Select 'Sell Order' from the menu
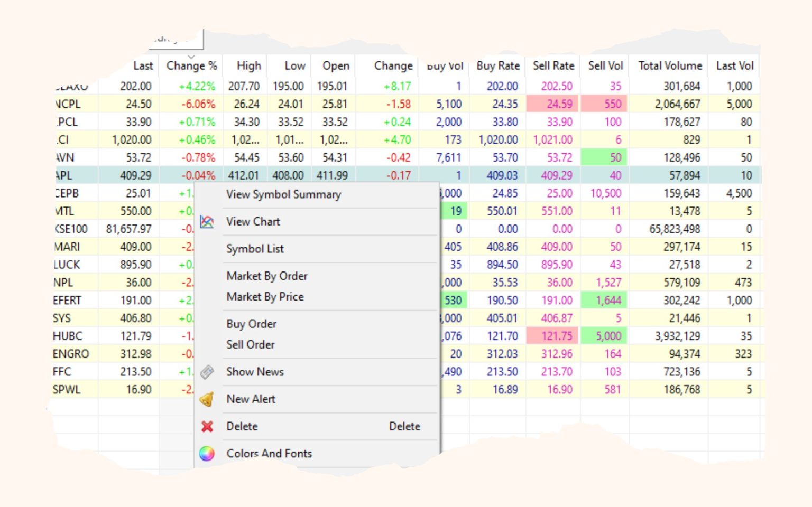The width and height of the screenshot is (812, 507). pos(250,344)
